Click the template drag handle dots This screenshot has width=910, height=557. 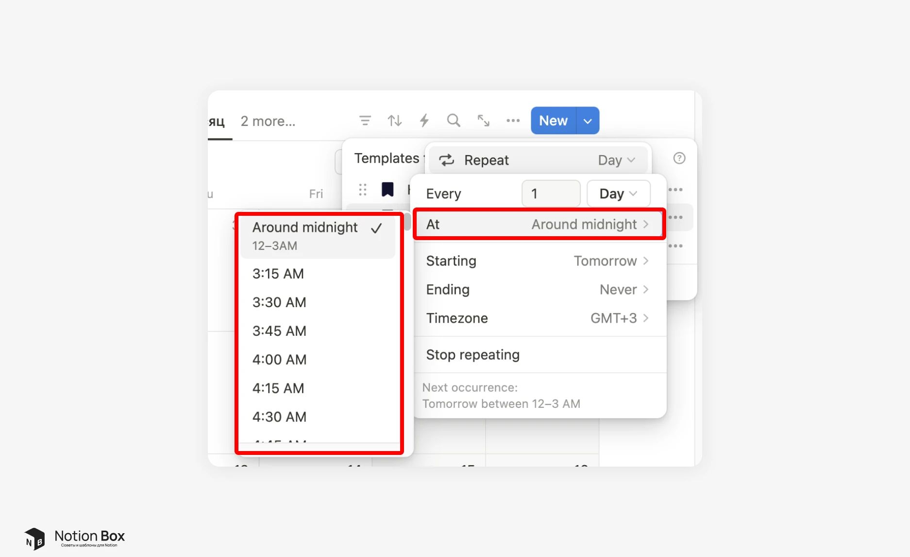coord(363,190)
